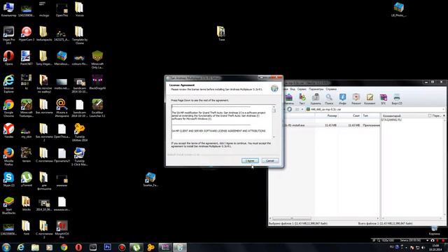
Task: Close the WinRAR comment panel with its X
Action: point(444,115)
